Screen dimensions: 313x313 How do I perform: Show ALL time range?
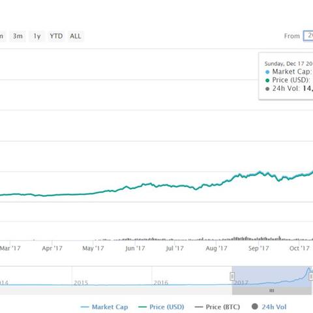(76, 36)
